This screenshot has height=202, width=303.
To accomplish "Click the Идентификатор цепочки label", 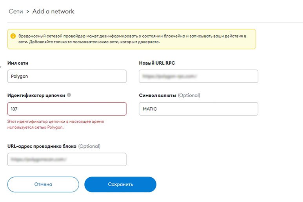I will (x=36, y=95).
